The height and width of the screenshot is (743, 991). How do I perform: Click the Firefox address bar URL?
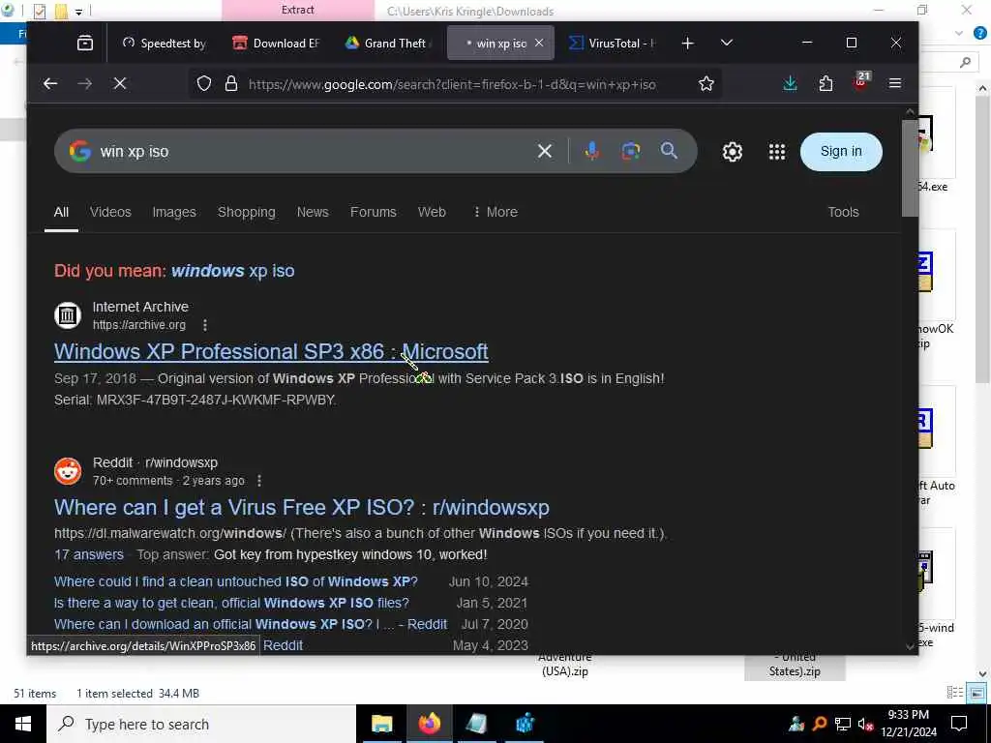[452, 84]
